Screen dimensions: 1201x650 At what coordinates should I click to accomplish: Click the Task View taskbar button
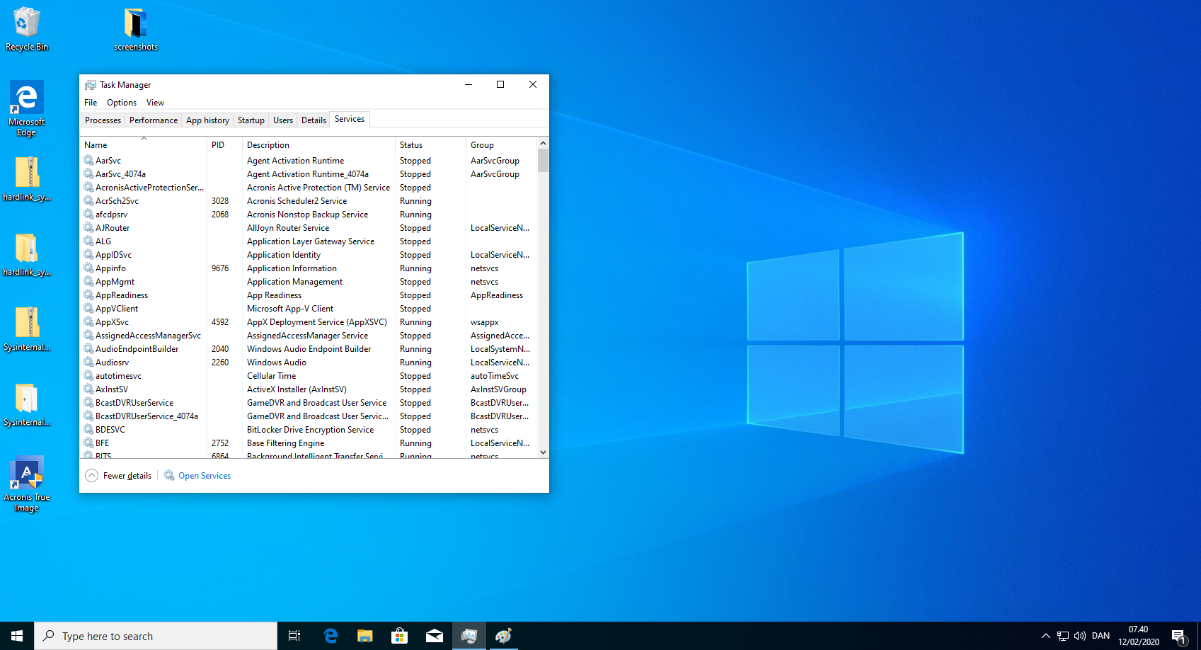pyautogui.click(x=294, y=636)
